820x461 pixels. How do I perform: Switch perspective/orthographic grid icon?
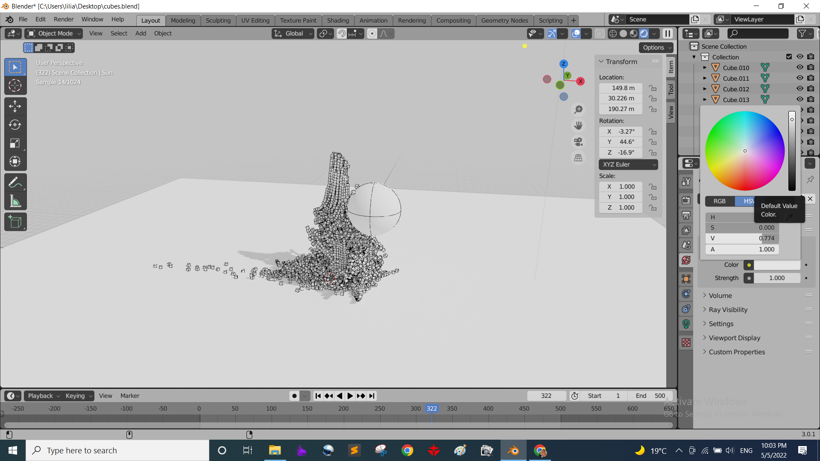click(578, 158)
